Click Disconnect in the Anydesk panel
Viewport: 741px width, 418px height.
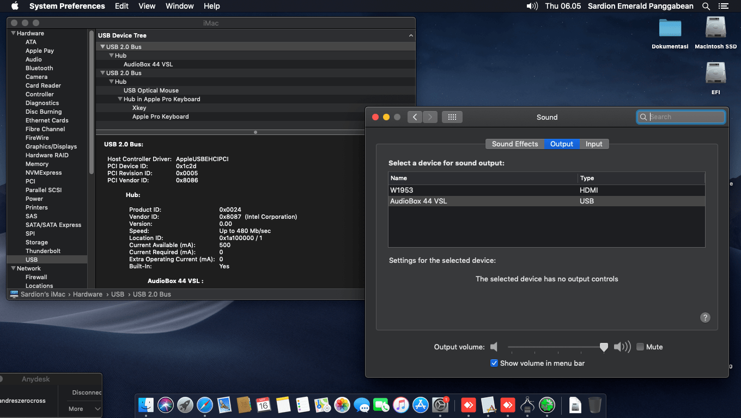(87, 392)
